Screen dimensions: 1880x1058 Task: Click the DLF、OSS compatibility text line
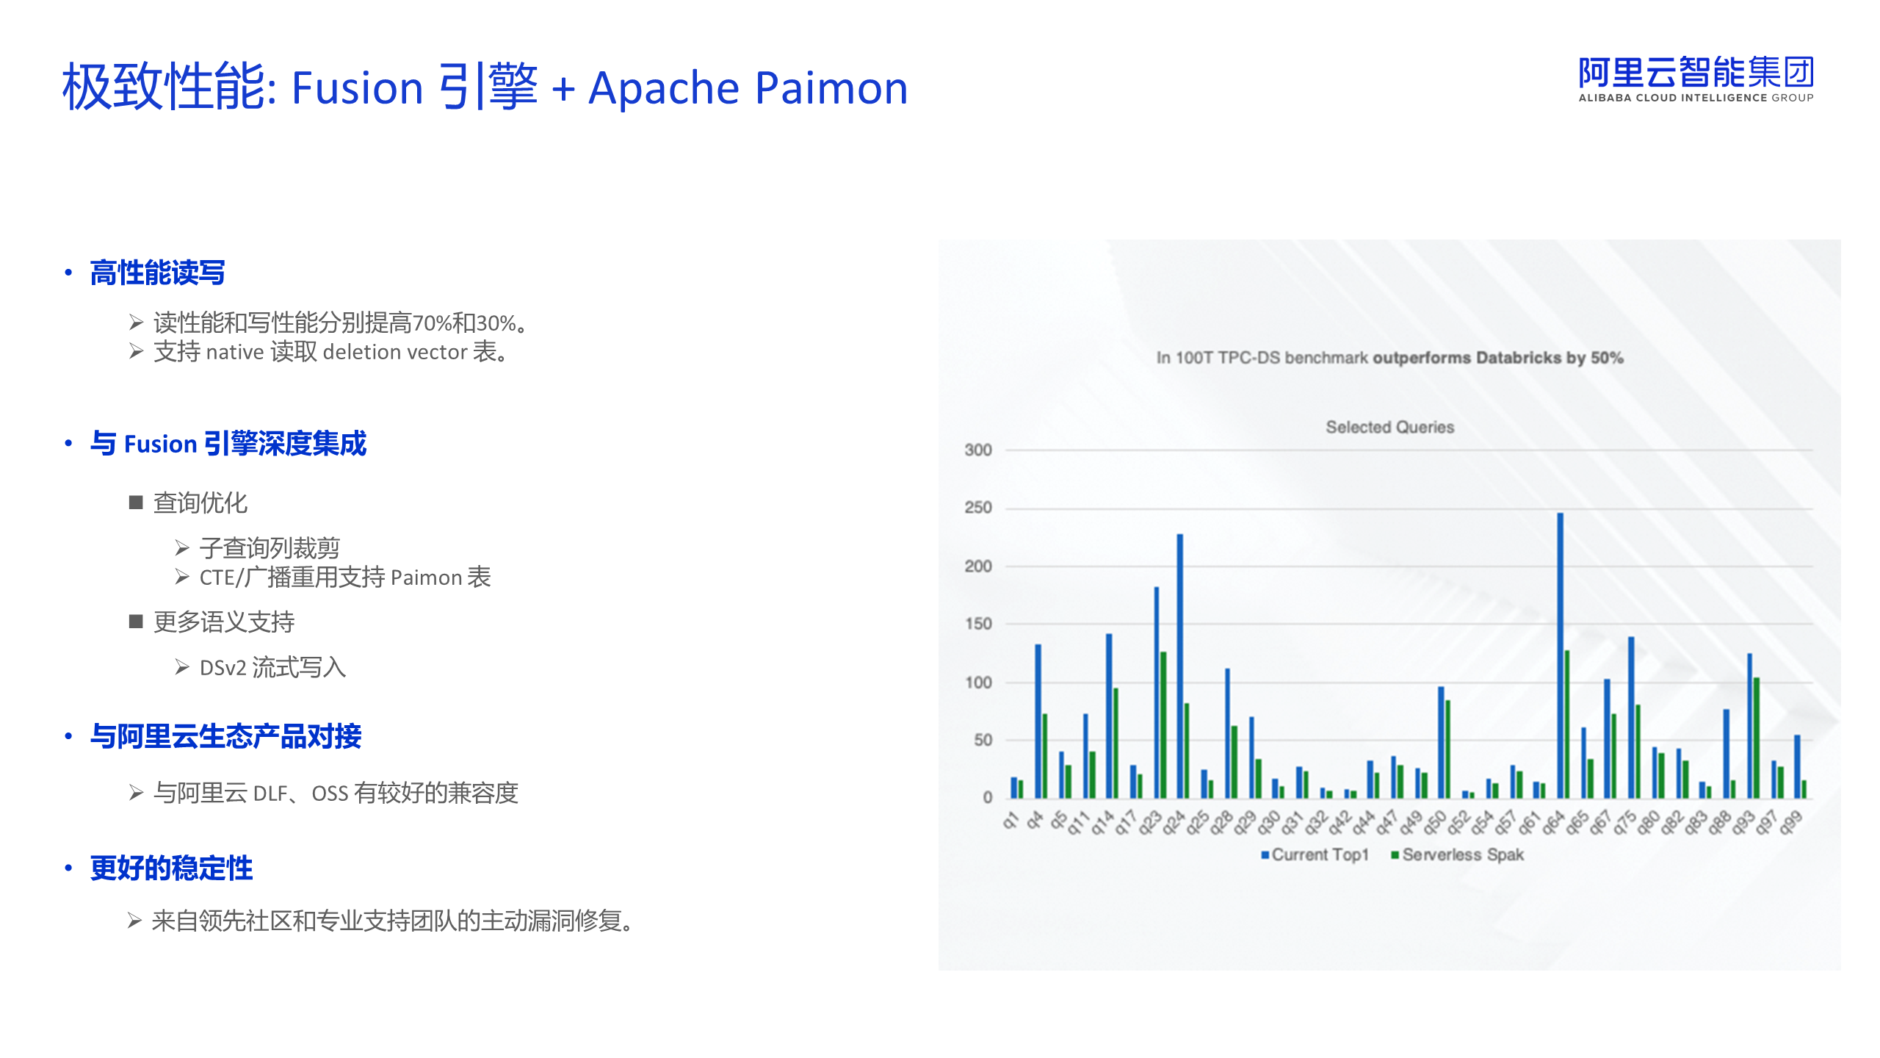336,794
